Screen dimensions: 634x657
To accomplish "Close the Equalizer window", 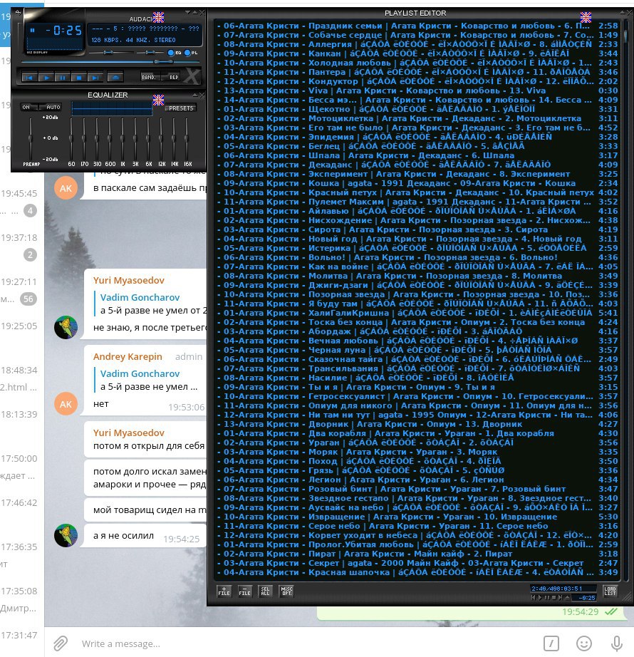I will coord(202,95).
